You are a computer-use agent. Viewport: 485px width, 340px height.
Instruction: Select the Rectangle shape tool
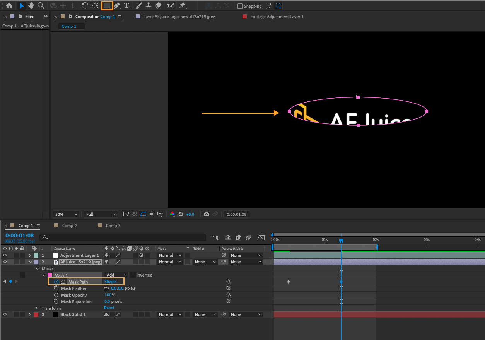coord(107,6)
